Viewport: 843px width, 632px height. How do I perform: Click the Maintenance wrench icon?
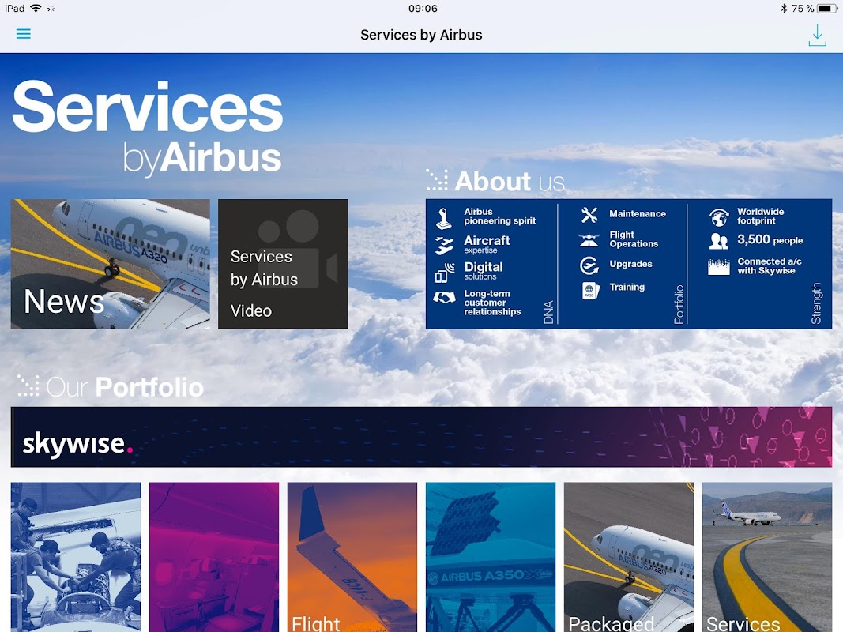(589, 215)
